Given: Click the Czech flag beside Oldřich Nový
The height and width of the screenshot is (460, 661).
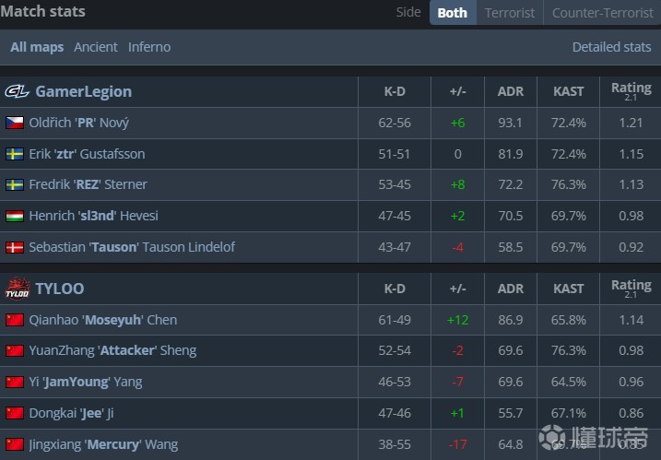Looking at the screenshot, I should point(15,123).
